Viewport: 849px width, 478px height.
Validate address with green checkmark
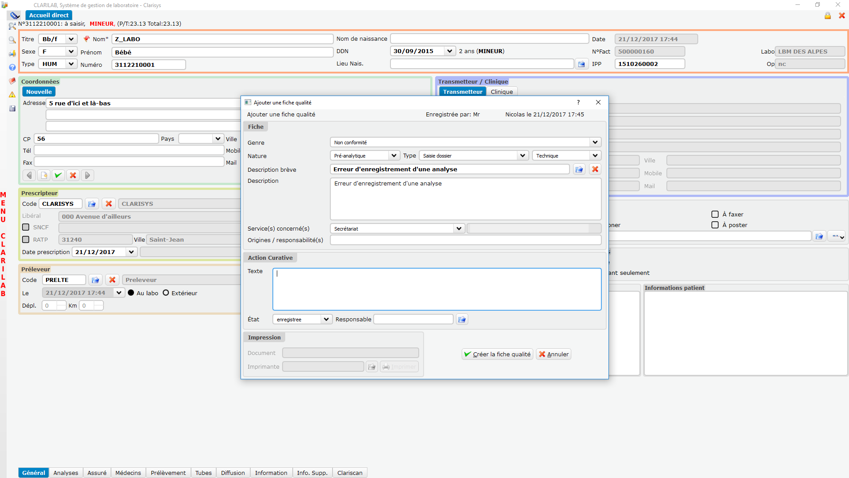58,175
